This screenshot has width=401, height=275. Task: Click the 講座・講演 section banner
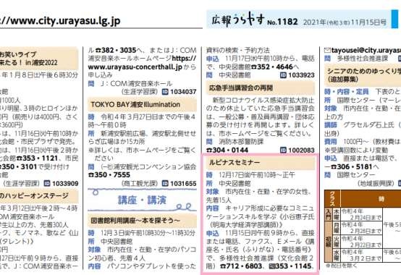pyautogui.click(x=142, y=200)
